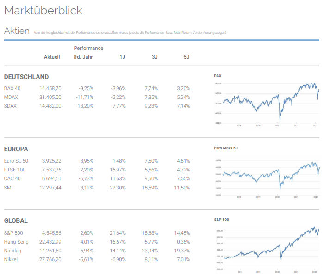This screenshot has width=323, height=275.
Task: Select the EUROPA section heading
Action: (16, 149)
